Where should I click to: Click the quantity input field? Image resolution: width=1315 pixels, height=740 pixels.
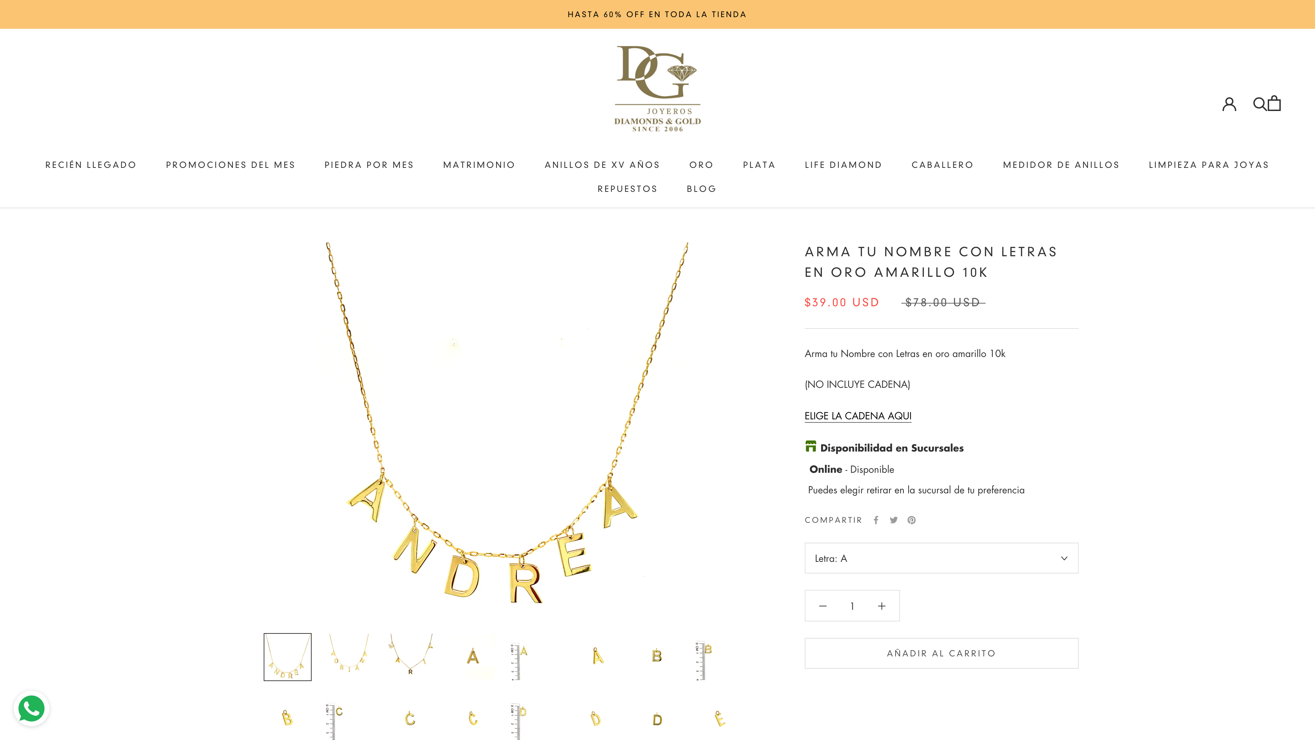click(852, 606)
